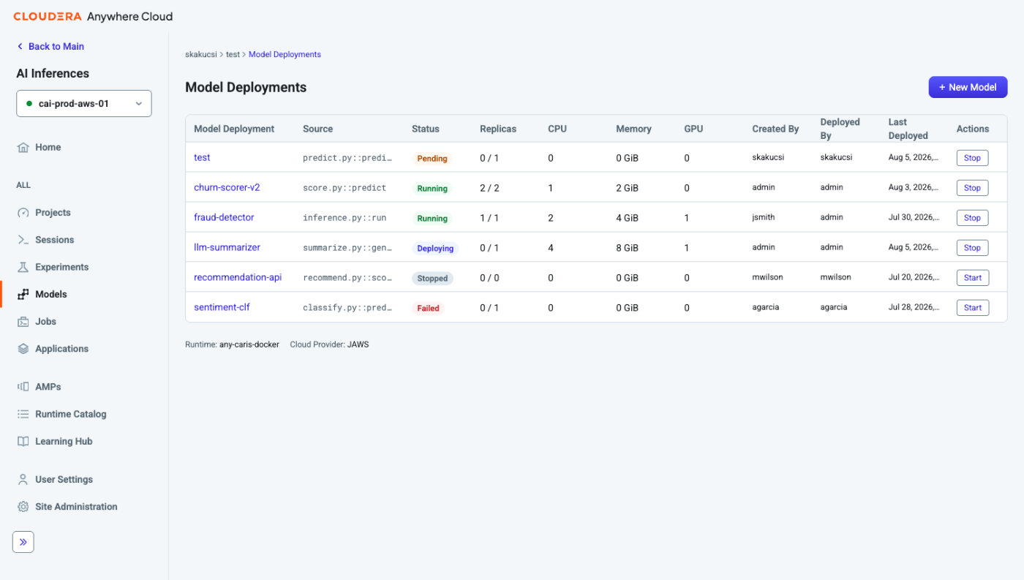The height and width of the screenshot is (580, 1024).
Task: Click the Status column header
Action: 426,129
